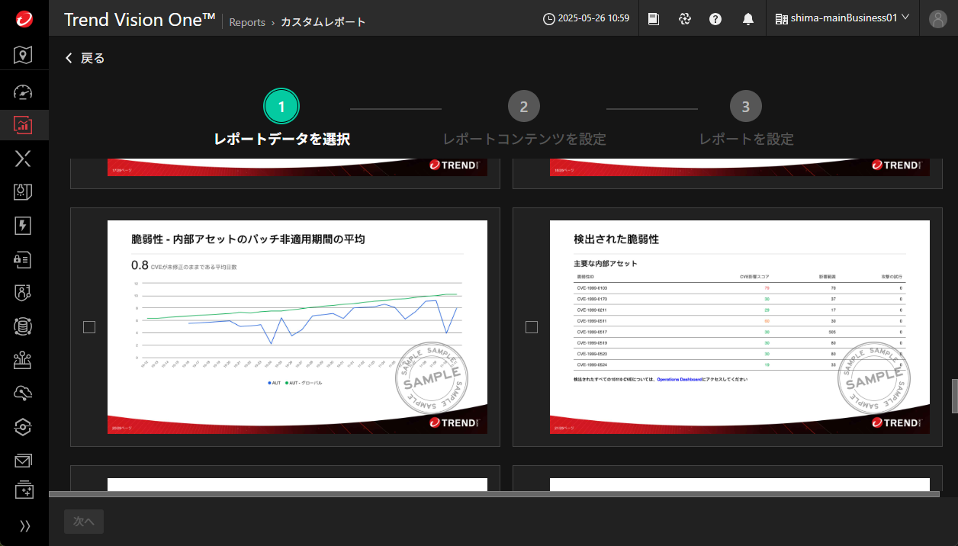Image resolution: width=958 pixels, height=546 pixels.
Task: Click the カスタムレポート breadcrumb text
Action: [323, 22]
